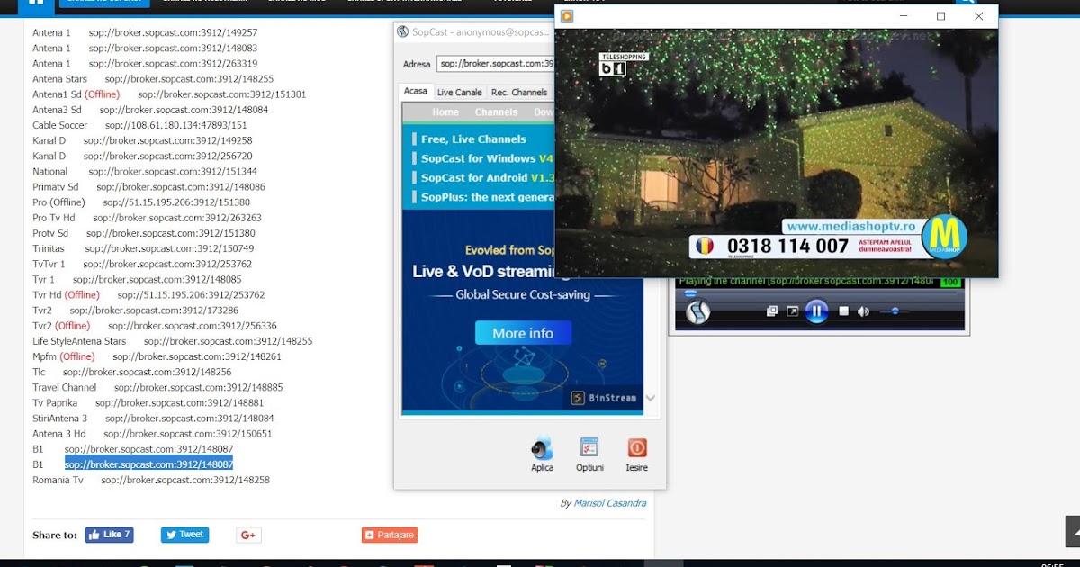Close the video player window
Screen dimensions: 1080x567
click(x=978, y=16)
